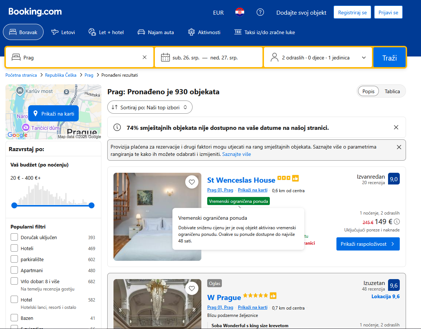The image size is (421, 329).
Task: Click Registriraj se button
Action: [x=352, y=12]
